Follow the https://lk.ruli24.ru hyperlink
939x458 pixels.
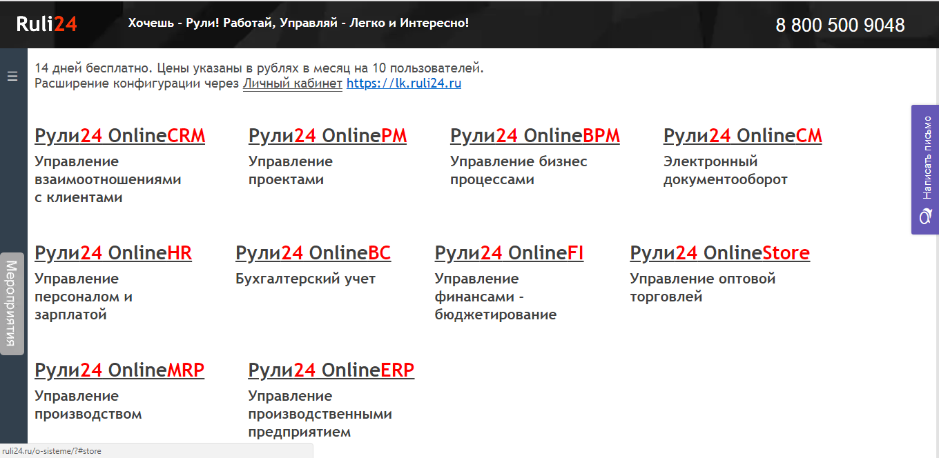(404, 83)
